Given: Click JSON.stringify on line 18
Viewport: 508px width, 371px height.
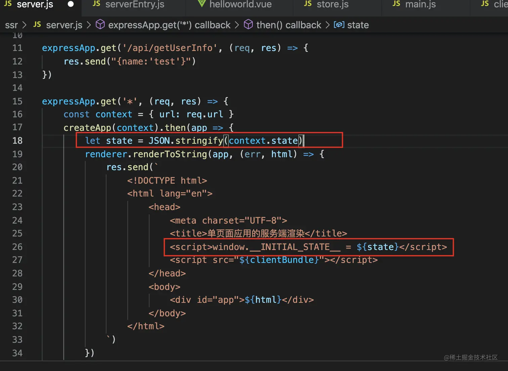Looking at the screenshot, I should [186, 141].
